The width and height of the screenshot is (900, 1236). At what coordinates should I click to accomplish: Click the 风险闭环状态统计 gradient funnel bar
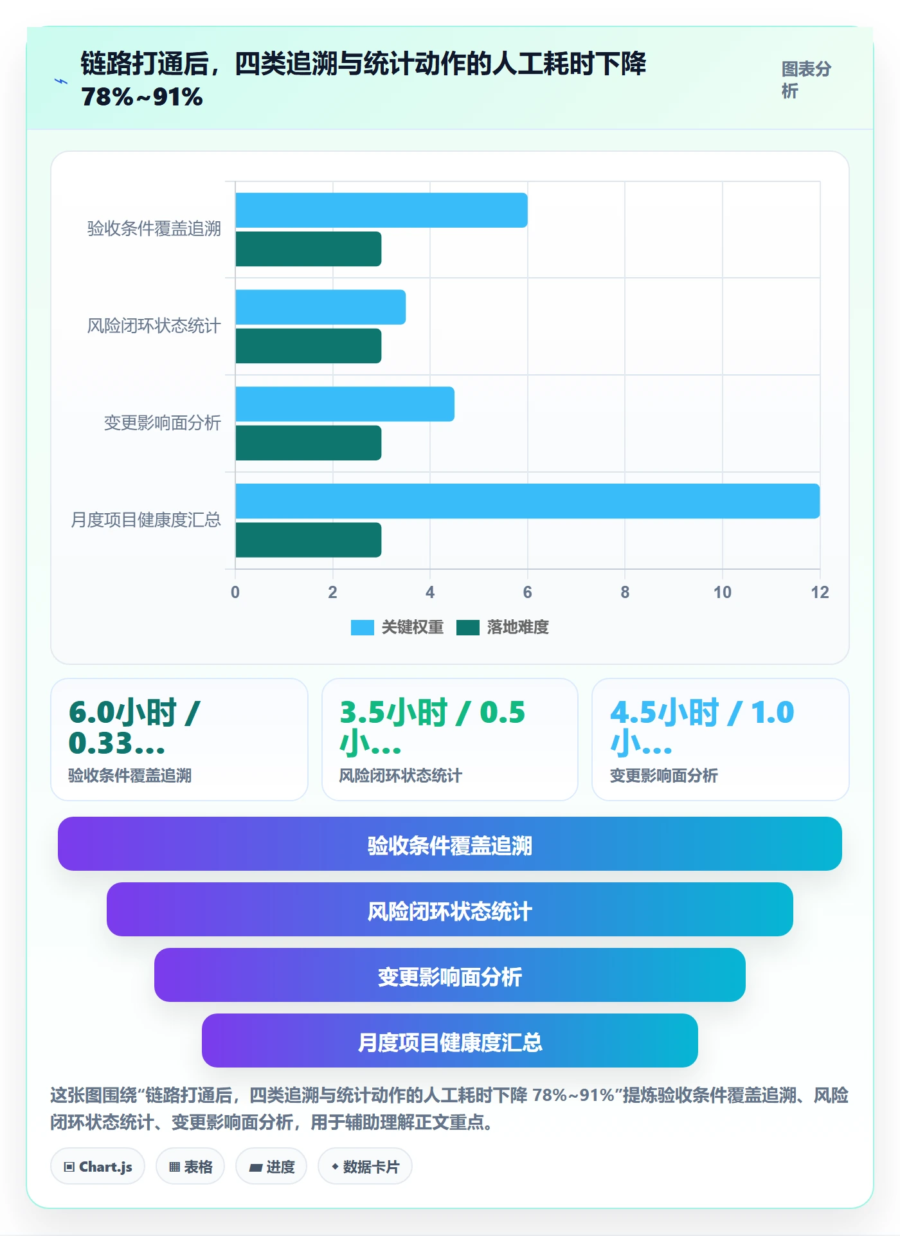[450, 909]
